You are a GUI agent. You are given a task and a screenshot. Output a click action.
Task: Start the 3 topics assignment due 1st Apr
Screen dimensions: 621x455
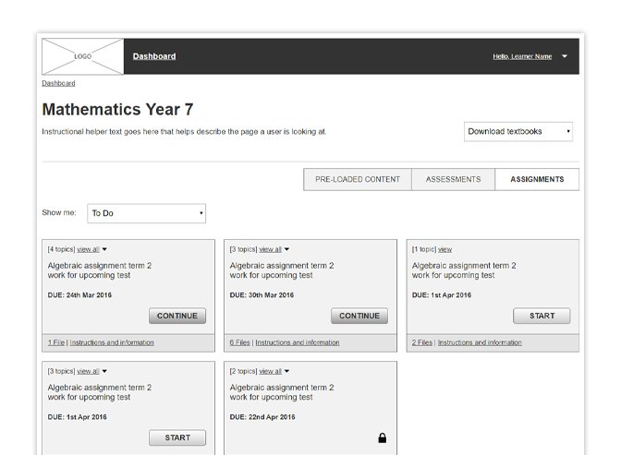[x=177, y=437]
